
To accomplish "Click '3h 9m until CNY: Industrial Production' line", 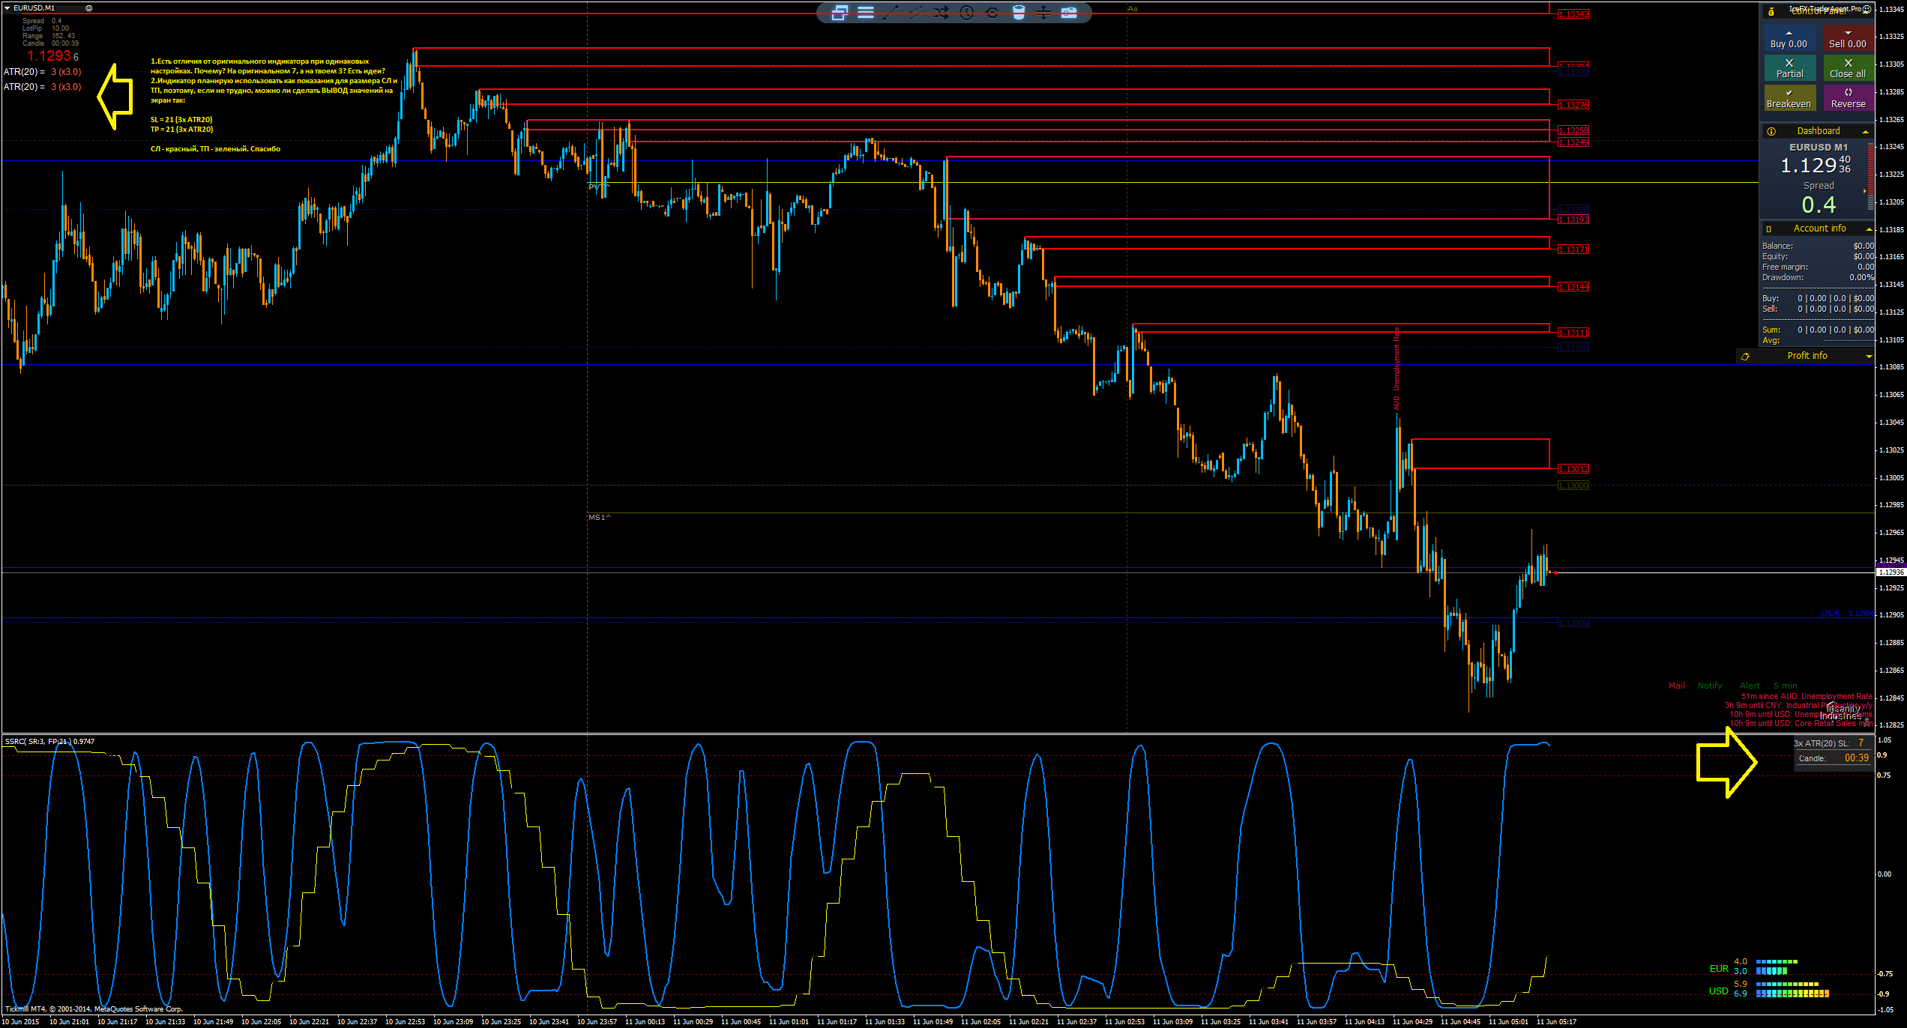I will pos(1798,706).
